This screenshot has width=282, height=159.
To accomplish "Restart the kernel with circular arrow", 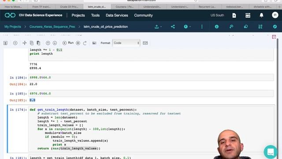I will pos(85,43).
